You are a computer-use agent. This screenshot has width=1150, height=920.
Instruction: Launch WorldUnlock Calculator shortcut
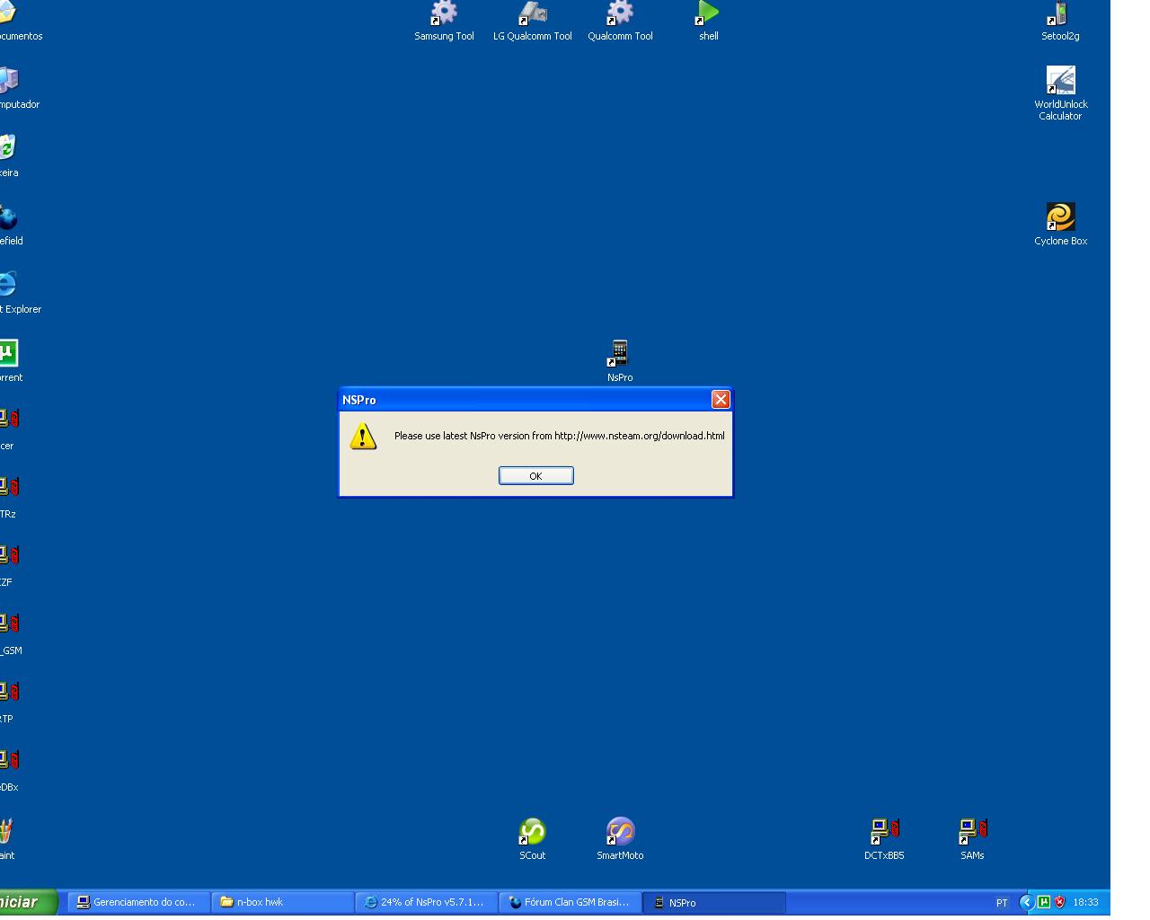coord(1060,93)
